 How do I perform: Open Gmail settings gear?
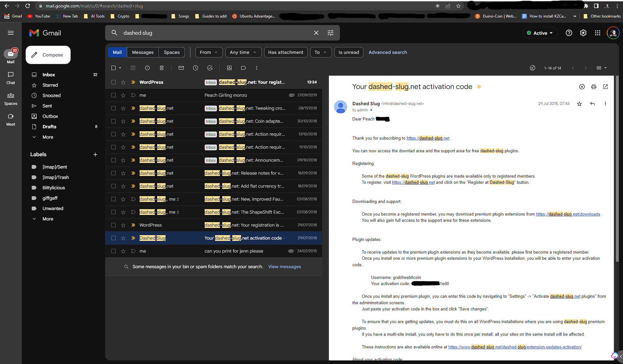583,33
